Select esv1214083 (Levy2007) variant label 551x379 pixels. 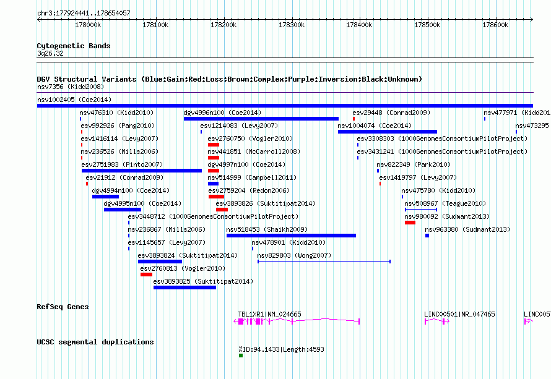239,126
